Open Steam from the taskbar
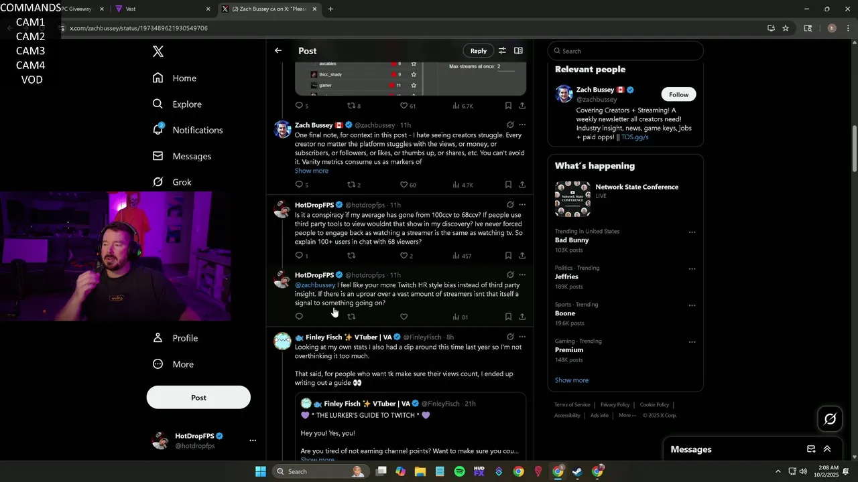This screenshot has height=482, width=858. tap(577, 471)
